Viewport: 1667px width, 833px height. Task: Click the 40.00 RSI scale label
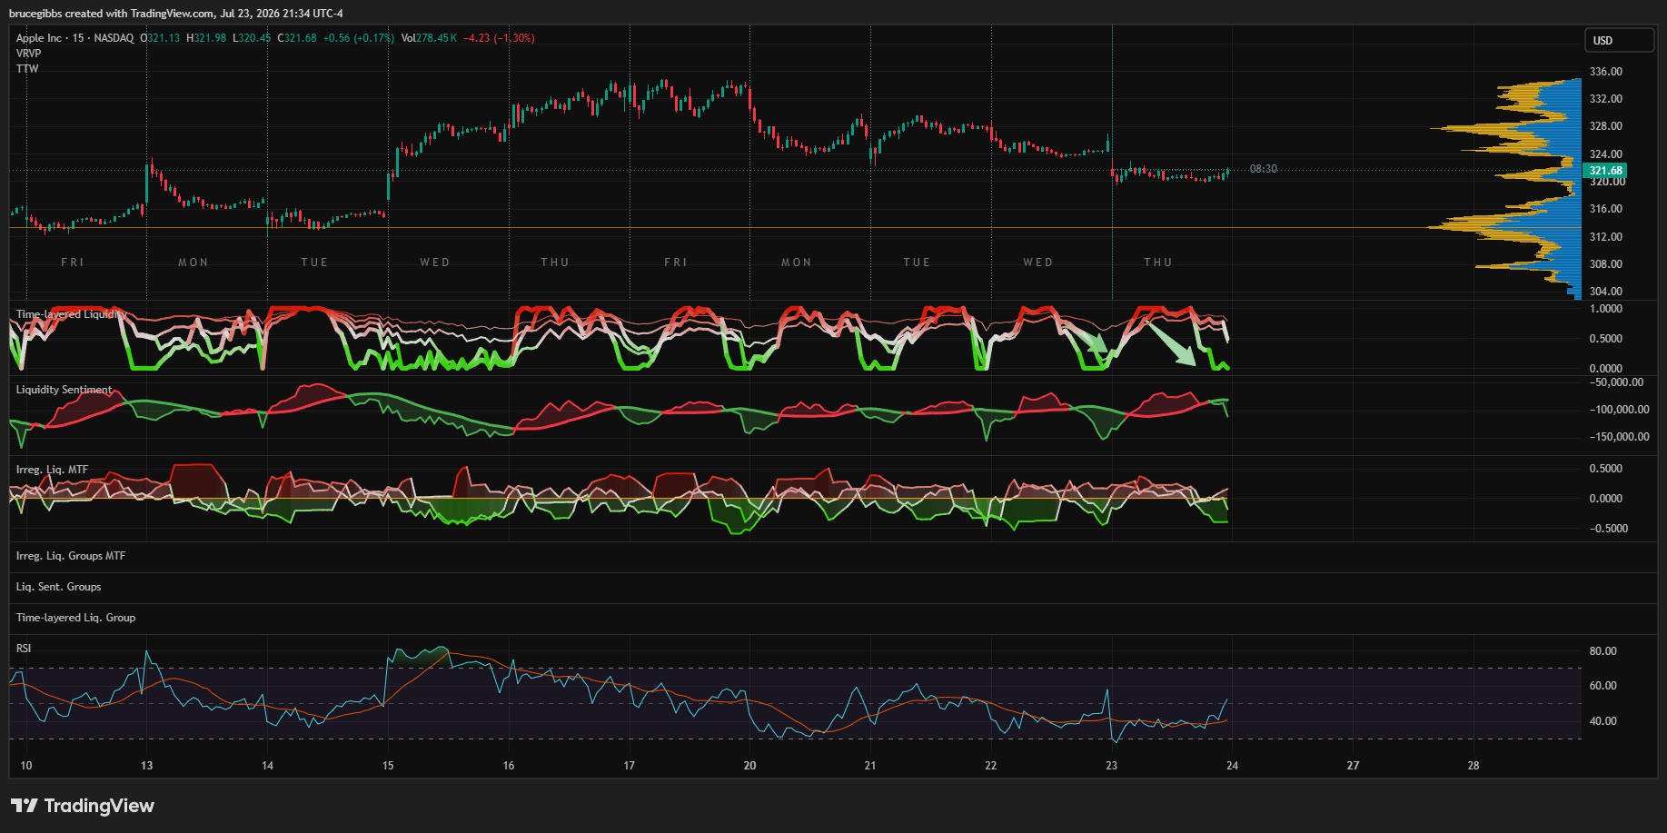pos(1603,721)
